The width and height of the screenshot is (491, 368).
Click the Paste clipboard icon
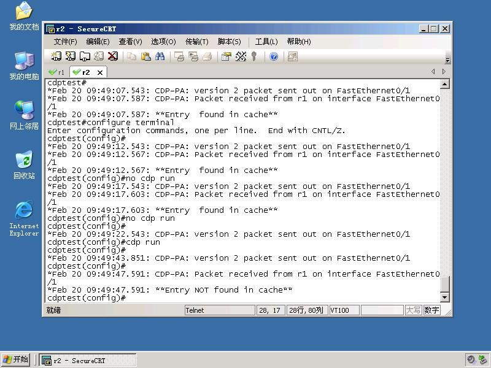point(145,56)
